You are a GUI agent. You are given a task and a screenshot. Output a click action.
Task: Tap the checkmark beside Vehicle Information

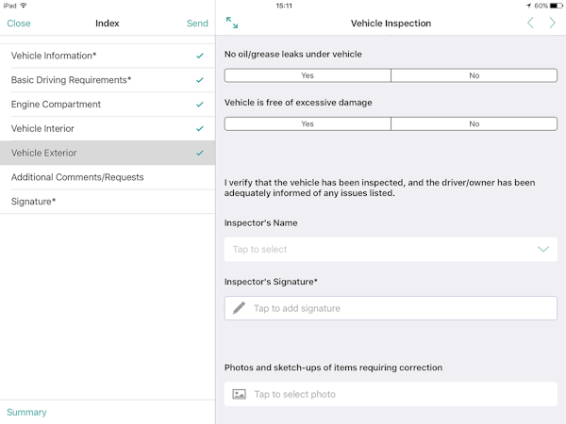click(200, 57)
